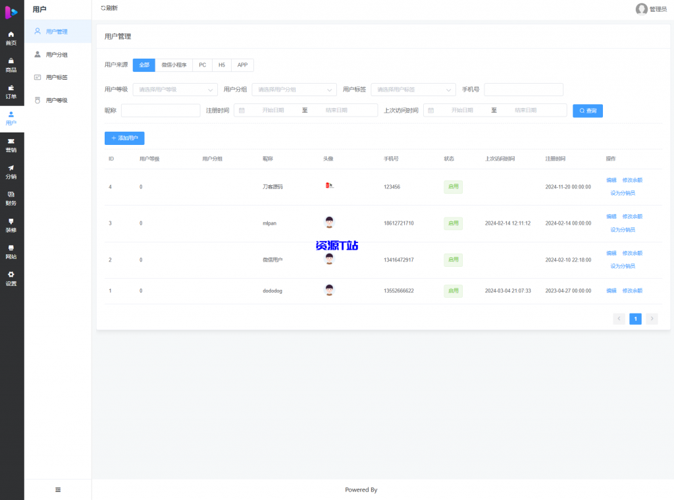
Task: Expand the 用户标签 dropdown filter
Action: coord(413,90)
